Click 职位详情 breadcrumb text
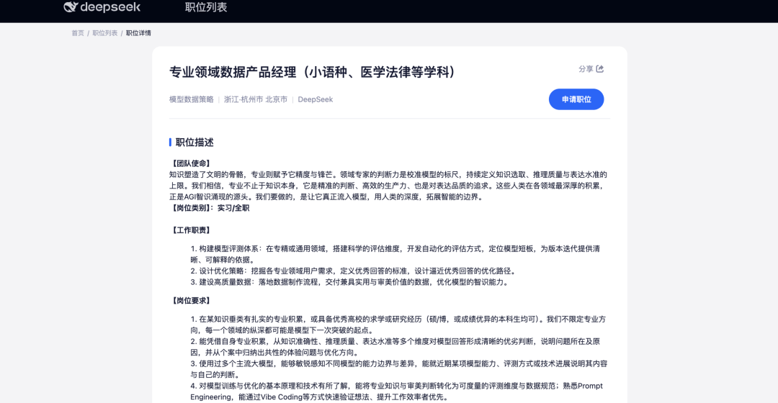Viewport: 778px width, 403px height. [x=138, y=33]
